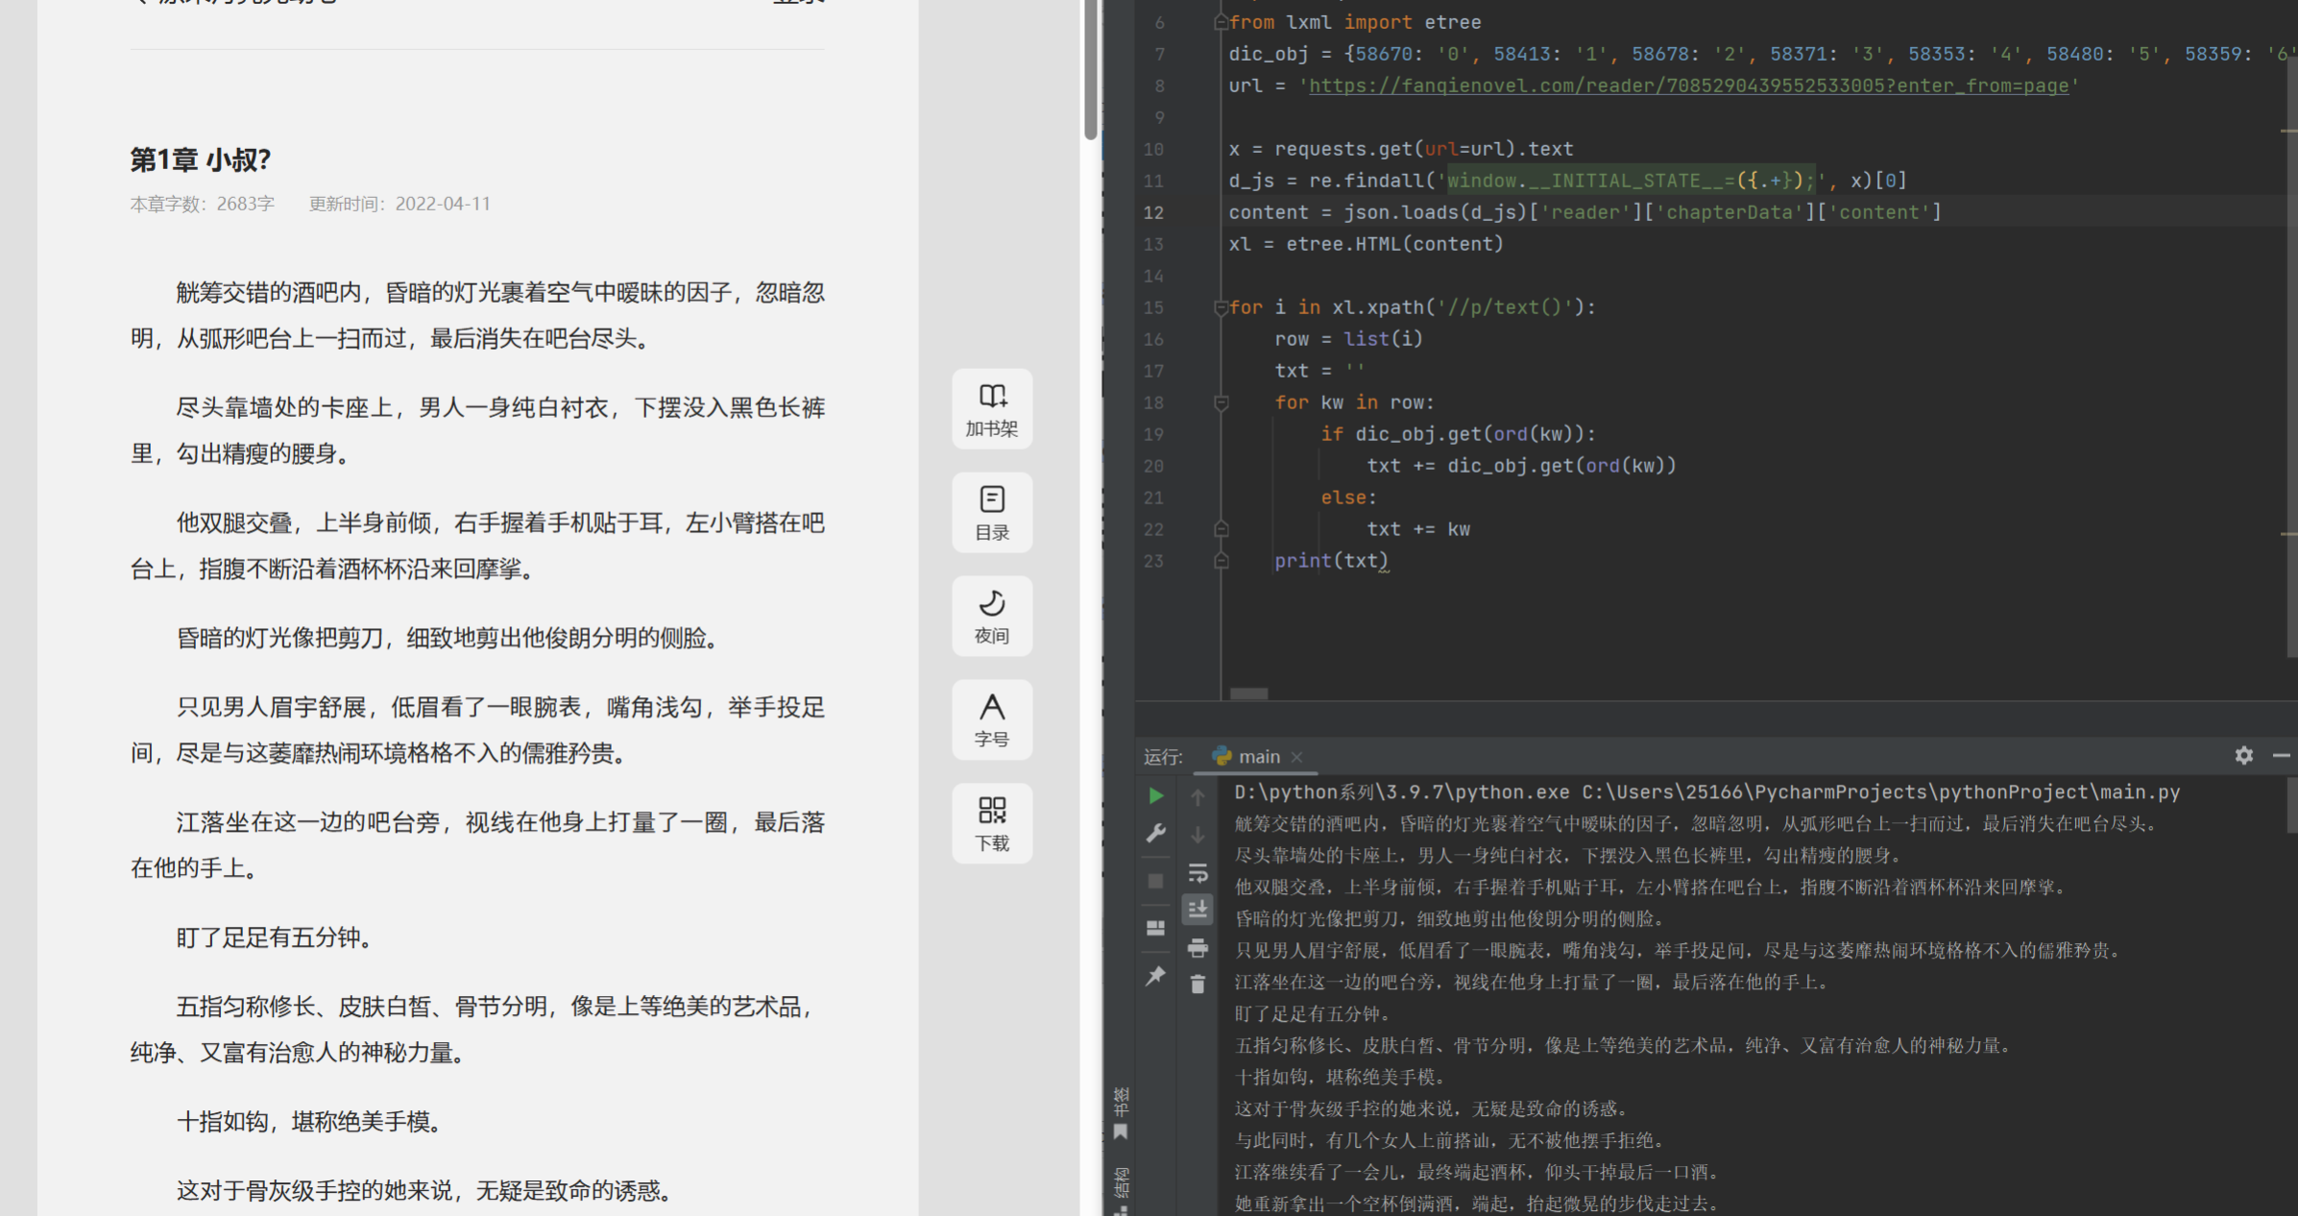
Task: Select the main run tab
Action: coord(1258,757)
